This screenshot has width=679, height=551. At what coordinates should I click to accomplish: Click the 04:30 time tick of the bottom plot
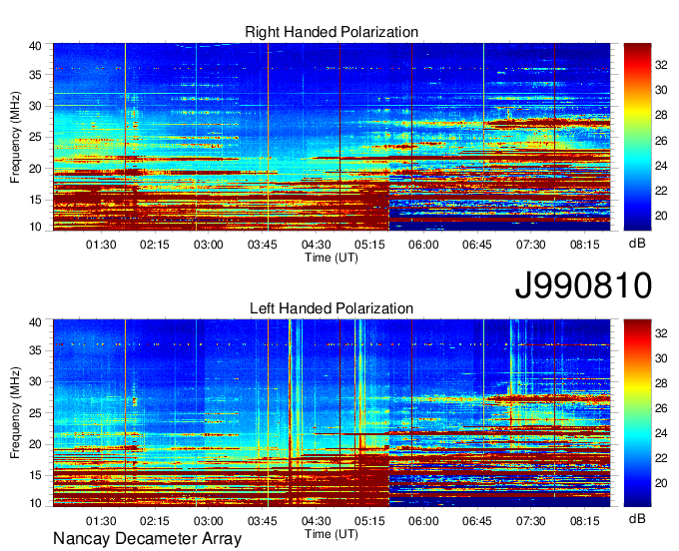[317, 521]
